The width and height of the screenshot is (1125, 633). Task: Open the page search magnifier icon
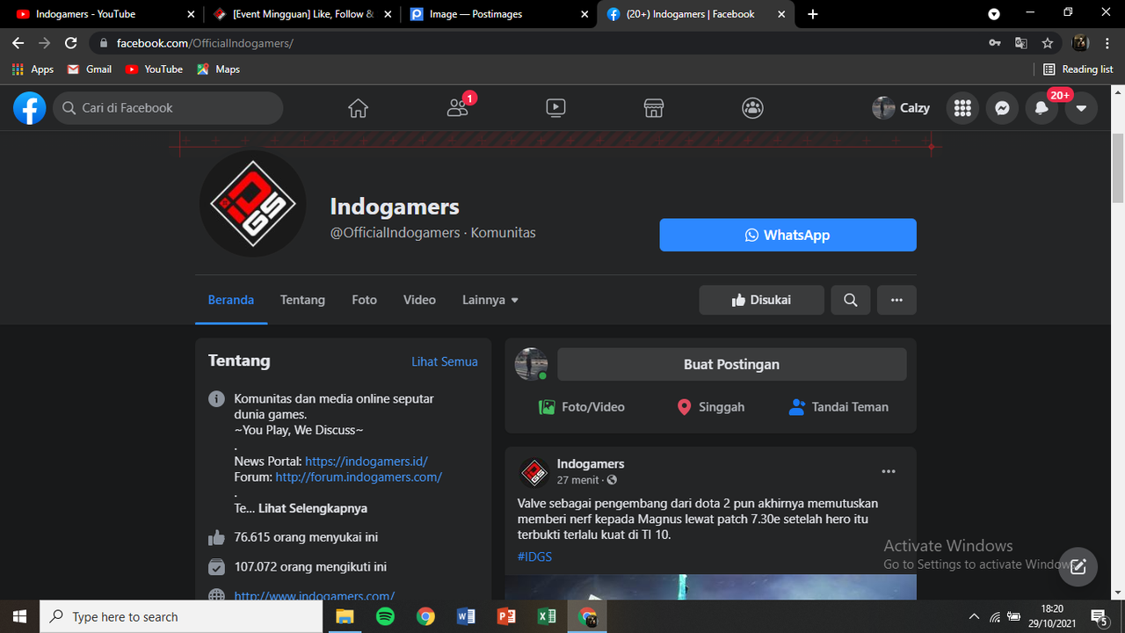(850, 300)
